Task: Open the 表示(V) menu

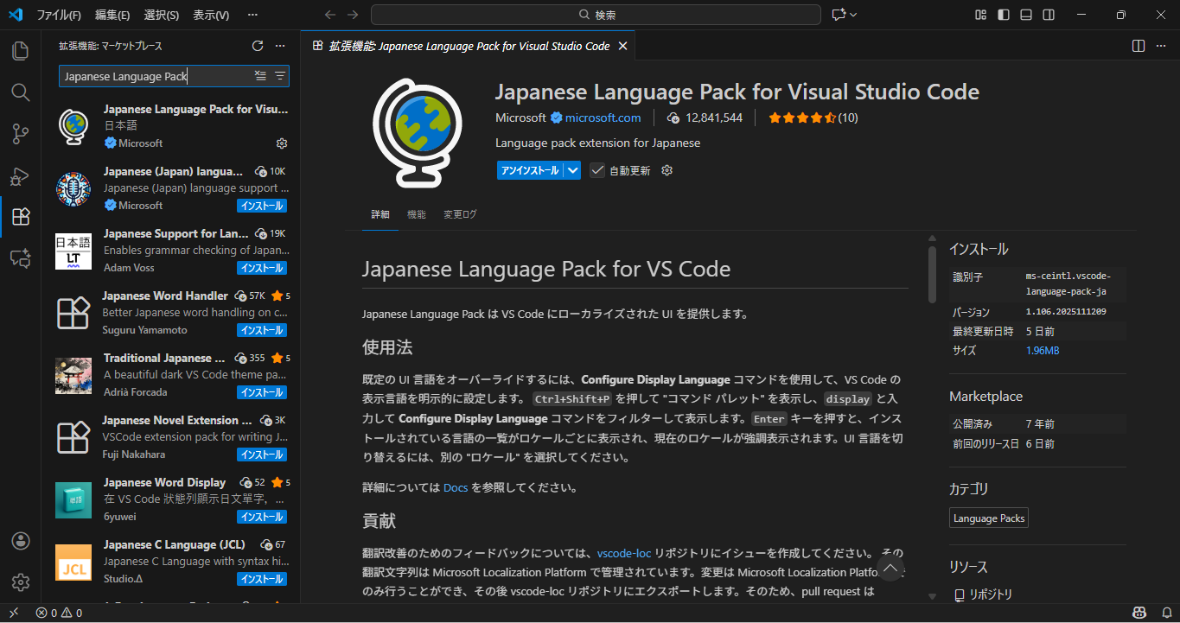Action: 211,15
